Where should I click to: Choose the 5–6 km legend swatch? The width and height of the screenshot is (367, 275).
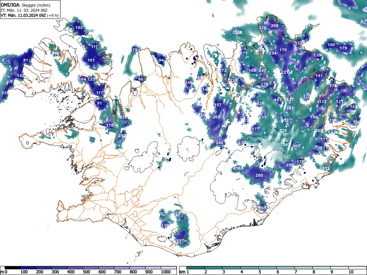coord(268,268)
